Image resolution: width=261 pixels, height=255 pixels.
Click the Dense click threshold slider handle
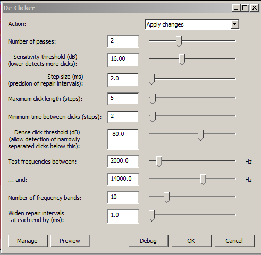coord(200,135)
